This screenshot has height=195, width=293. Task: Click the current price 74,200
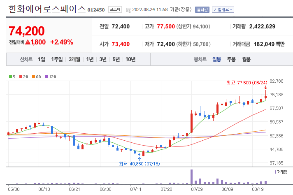coord(26,31)
